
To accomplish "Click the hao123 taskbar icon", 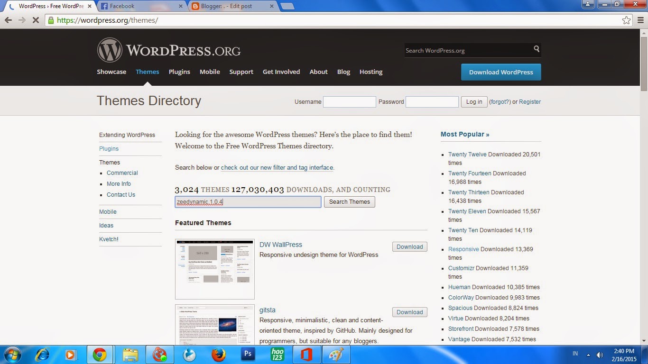I will tap(277, 355).
